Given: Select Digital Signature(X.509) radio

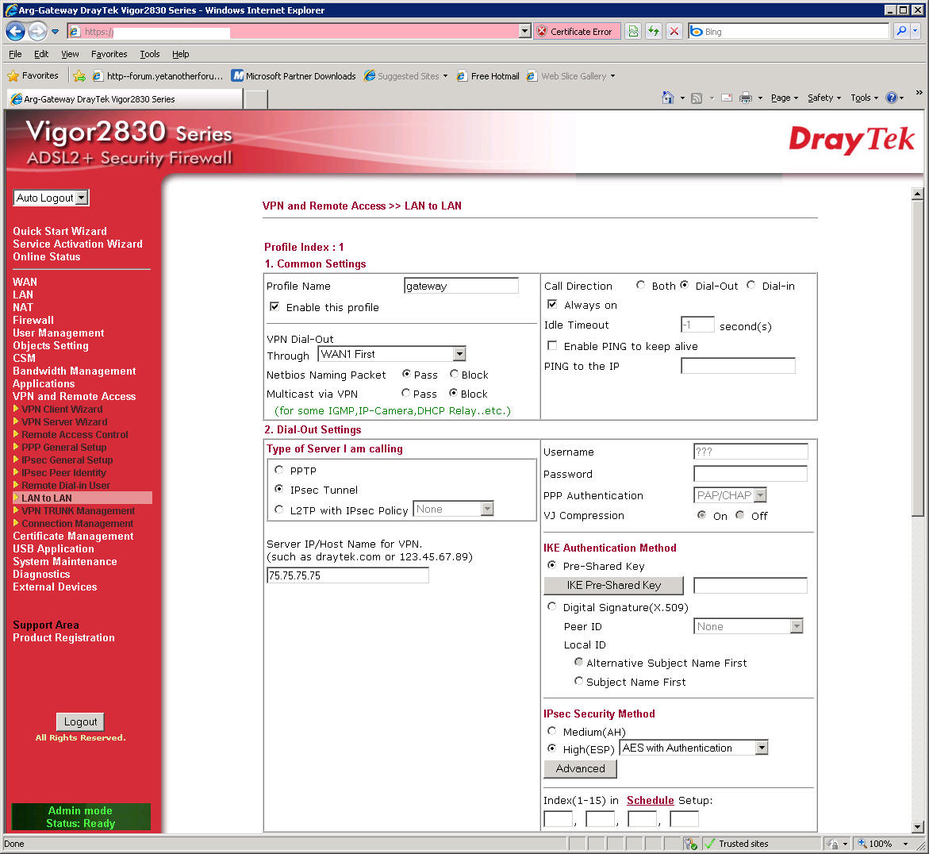Looking at the screenshot, I should [x=551, y=606].
